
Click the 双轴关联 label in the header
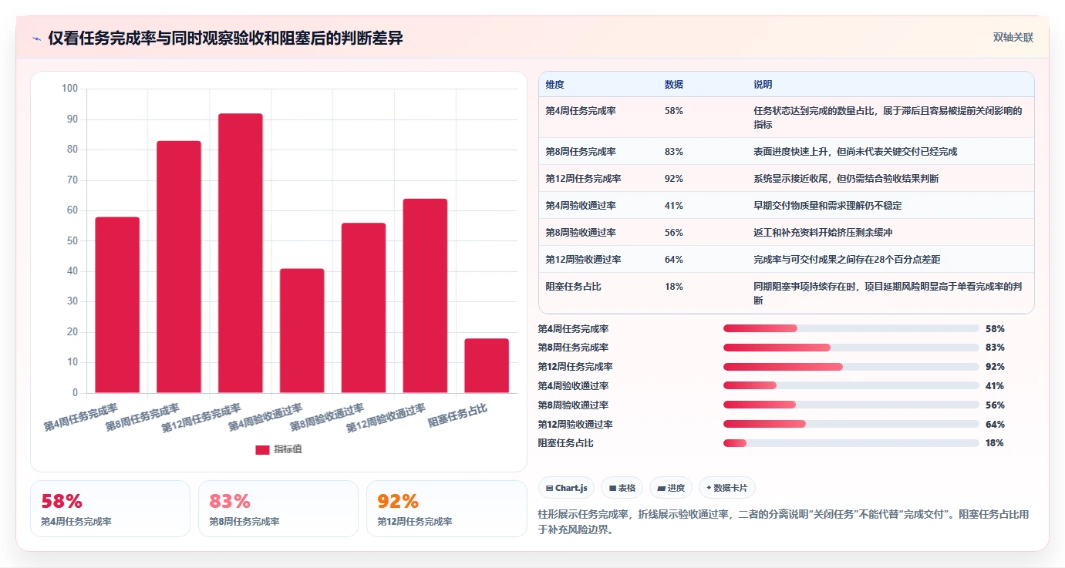1013,38
